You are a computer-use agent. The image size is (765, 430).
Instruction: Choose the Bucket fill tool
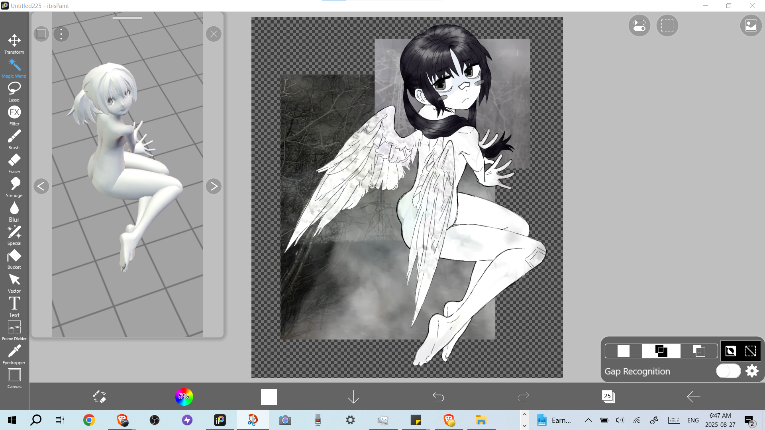coord(14,258)
